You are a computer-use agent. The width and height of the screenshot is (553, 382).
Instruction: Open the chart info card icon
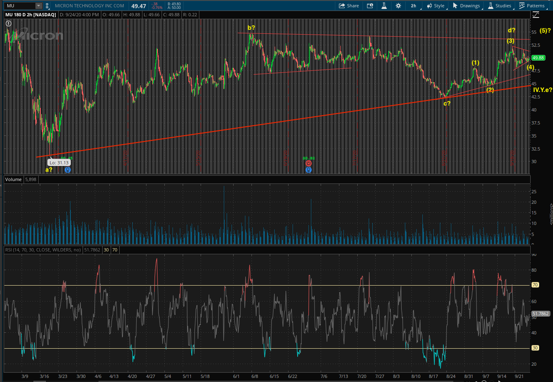(x=370, y=6)
